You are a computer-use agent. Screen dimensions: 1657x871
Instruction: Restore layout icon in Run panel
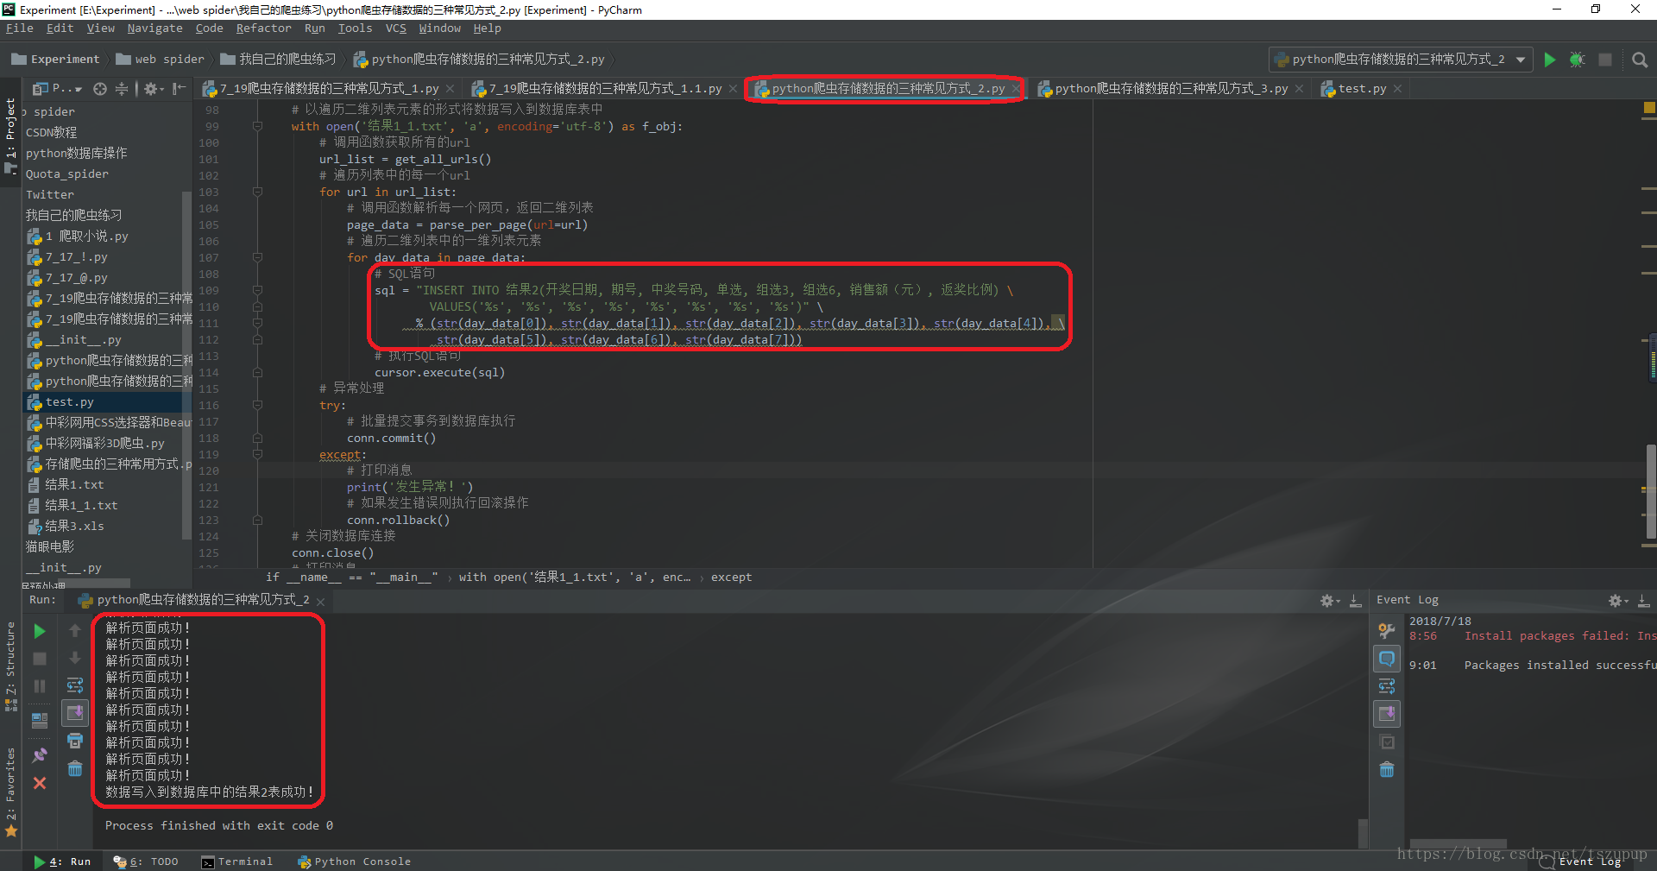[40, 721]
